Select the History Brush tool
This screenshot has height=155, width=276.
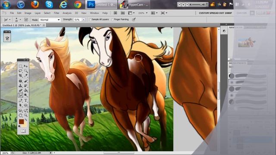pos(26,86)
